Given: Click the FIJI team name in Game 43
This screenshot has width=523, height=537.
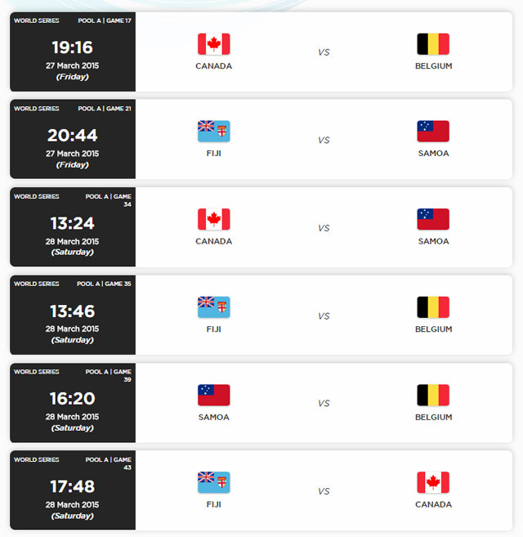Looking at the screenshot, I should point(214,504).
